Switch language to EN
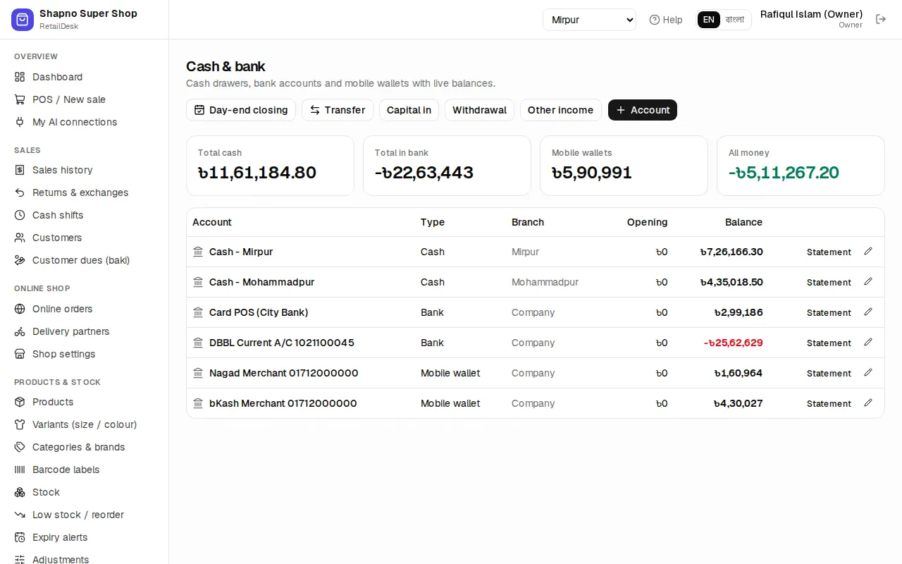 [709, 20]
